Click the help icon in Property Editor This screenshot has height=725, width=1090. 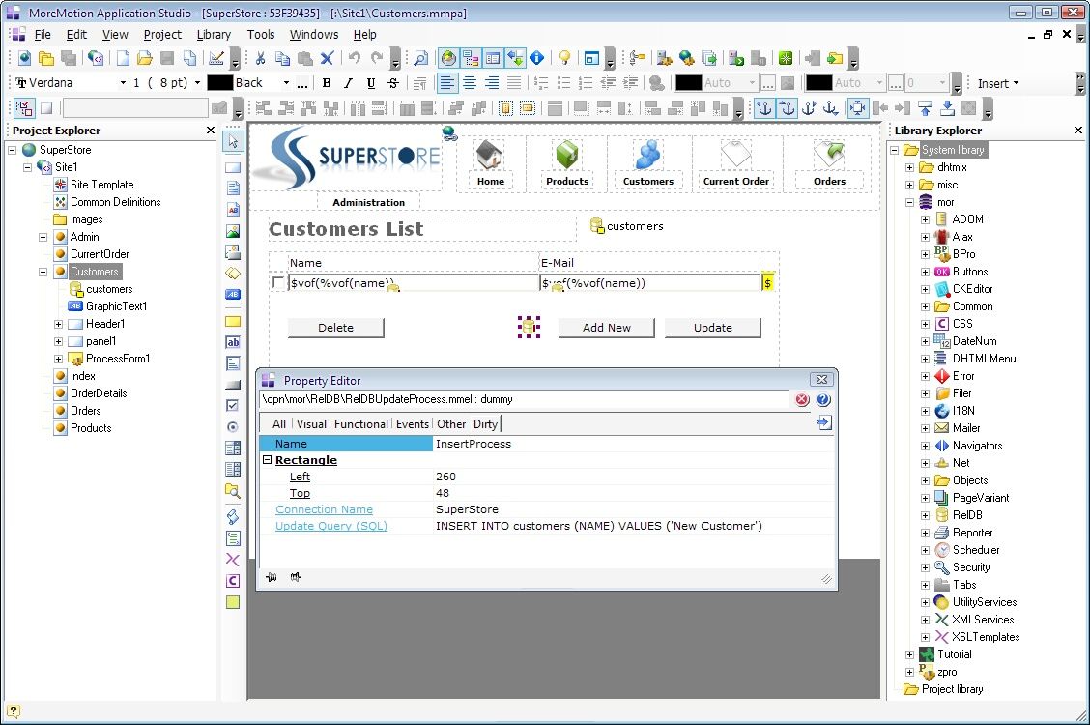tap(823, 399)
